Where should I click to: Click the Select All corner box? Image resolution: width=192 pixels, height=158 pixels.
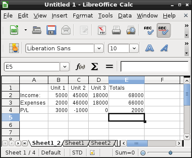tap(11, 80)
